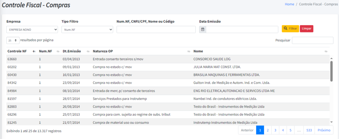Viewport: 339px width, 139px height.
Task: Click the yellow Filtrar button
Action: click(290, 28)
